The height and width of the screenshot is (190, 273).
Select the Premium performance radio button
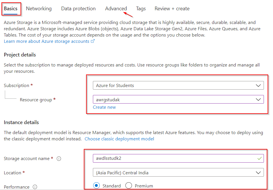pos(129,186)
